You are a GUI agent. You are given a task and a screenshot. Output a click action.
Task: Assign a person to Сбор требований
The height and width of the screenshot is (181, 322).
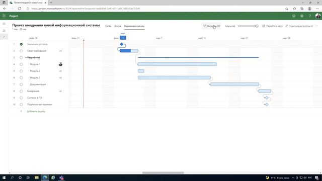coord(60,51)
